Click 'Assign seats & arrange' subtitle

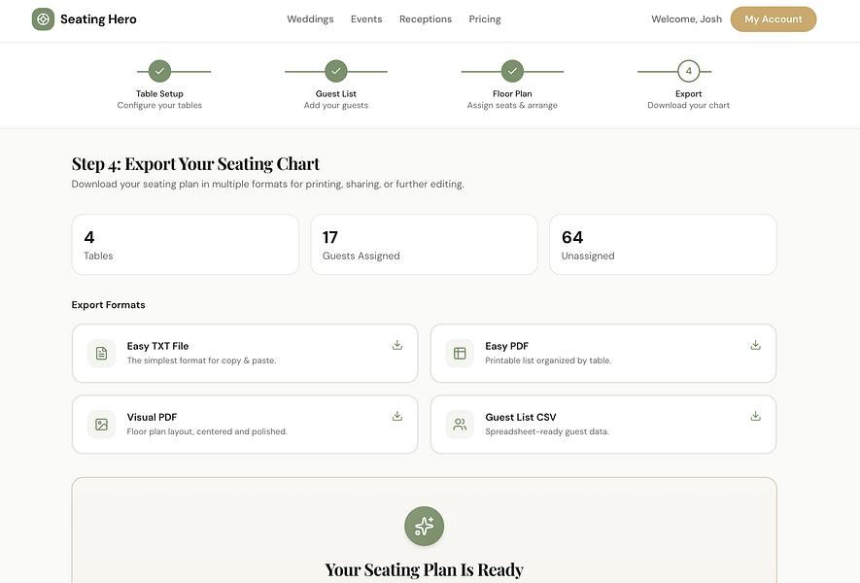click(512, 105)
